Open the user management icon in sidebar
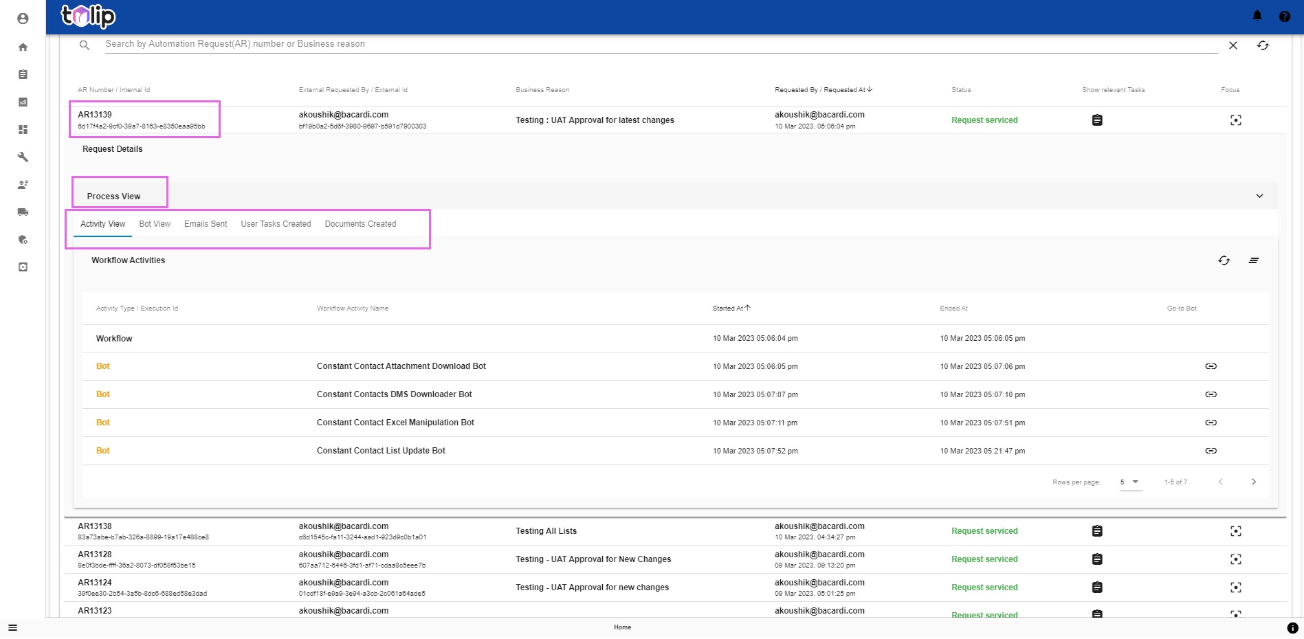The height and width of the screenshot is (639, 1304). tap(23, 184)
